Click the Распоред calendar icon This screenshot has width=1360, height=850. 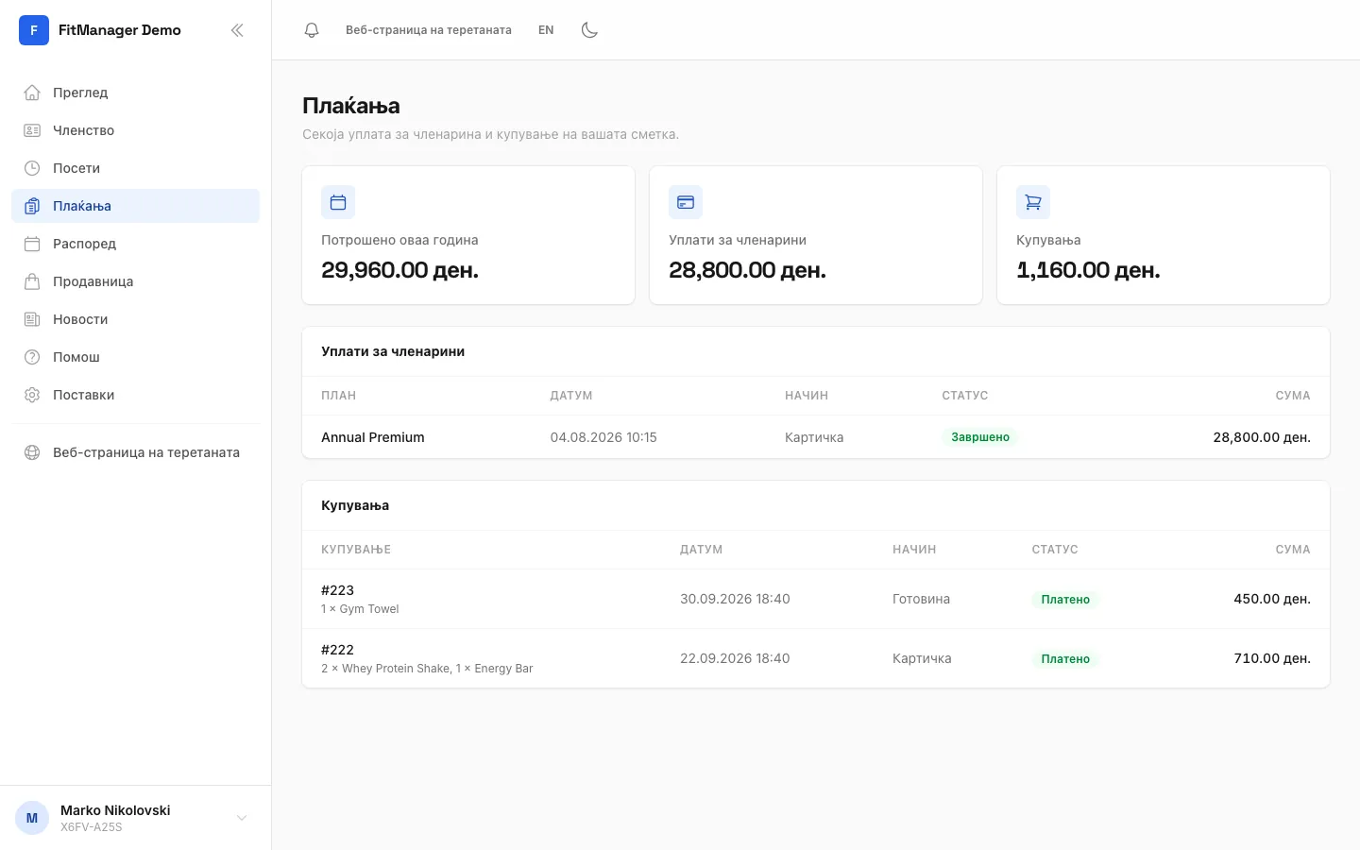coord(32,244)
